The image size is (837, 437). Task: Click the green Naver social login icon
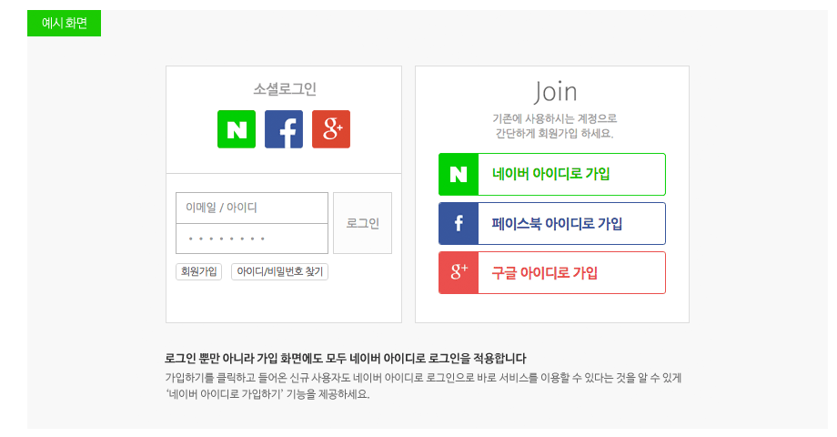(x=237, y=129)
